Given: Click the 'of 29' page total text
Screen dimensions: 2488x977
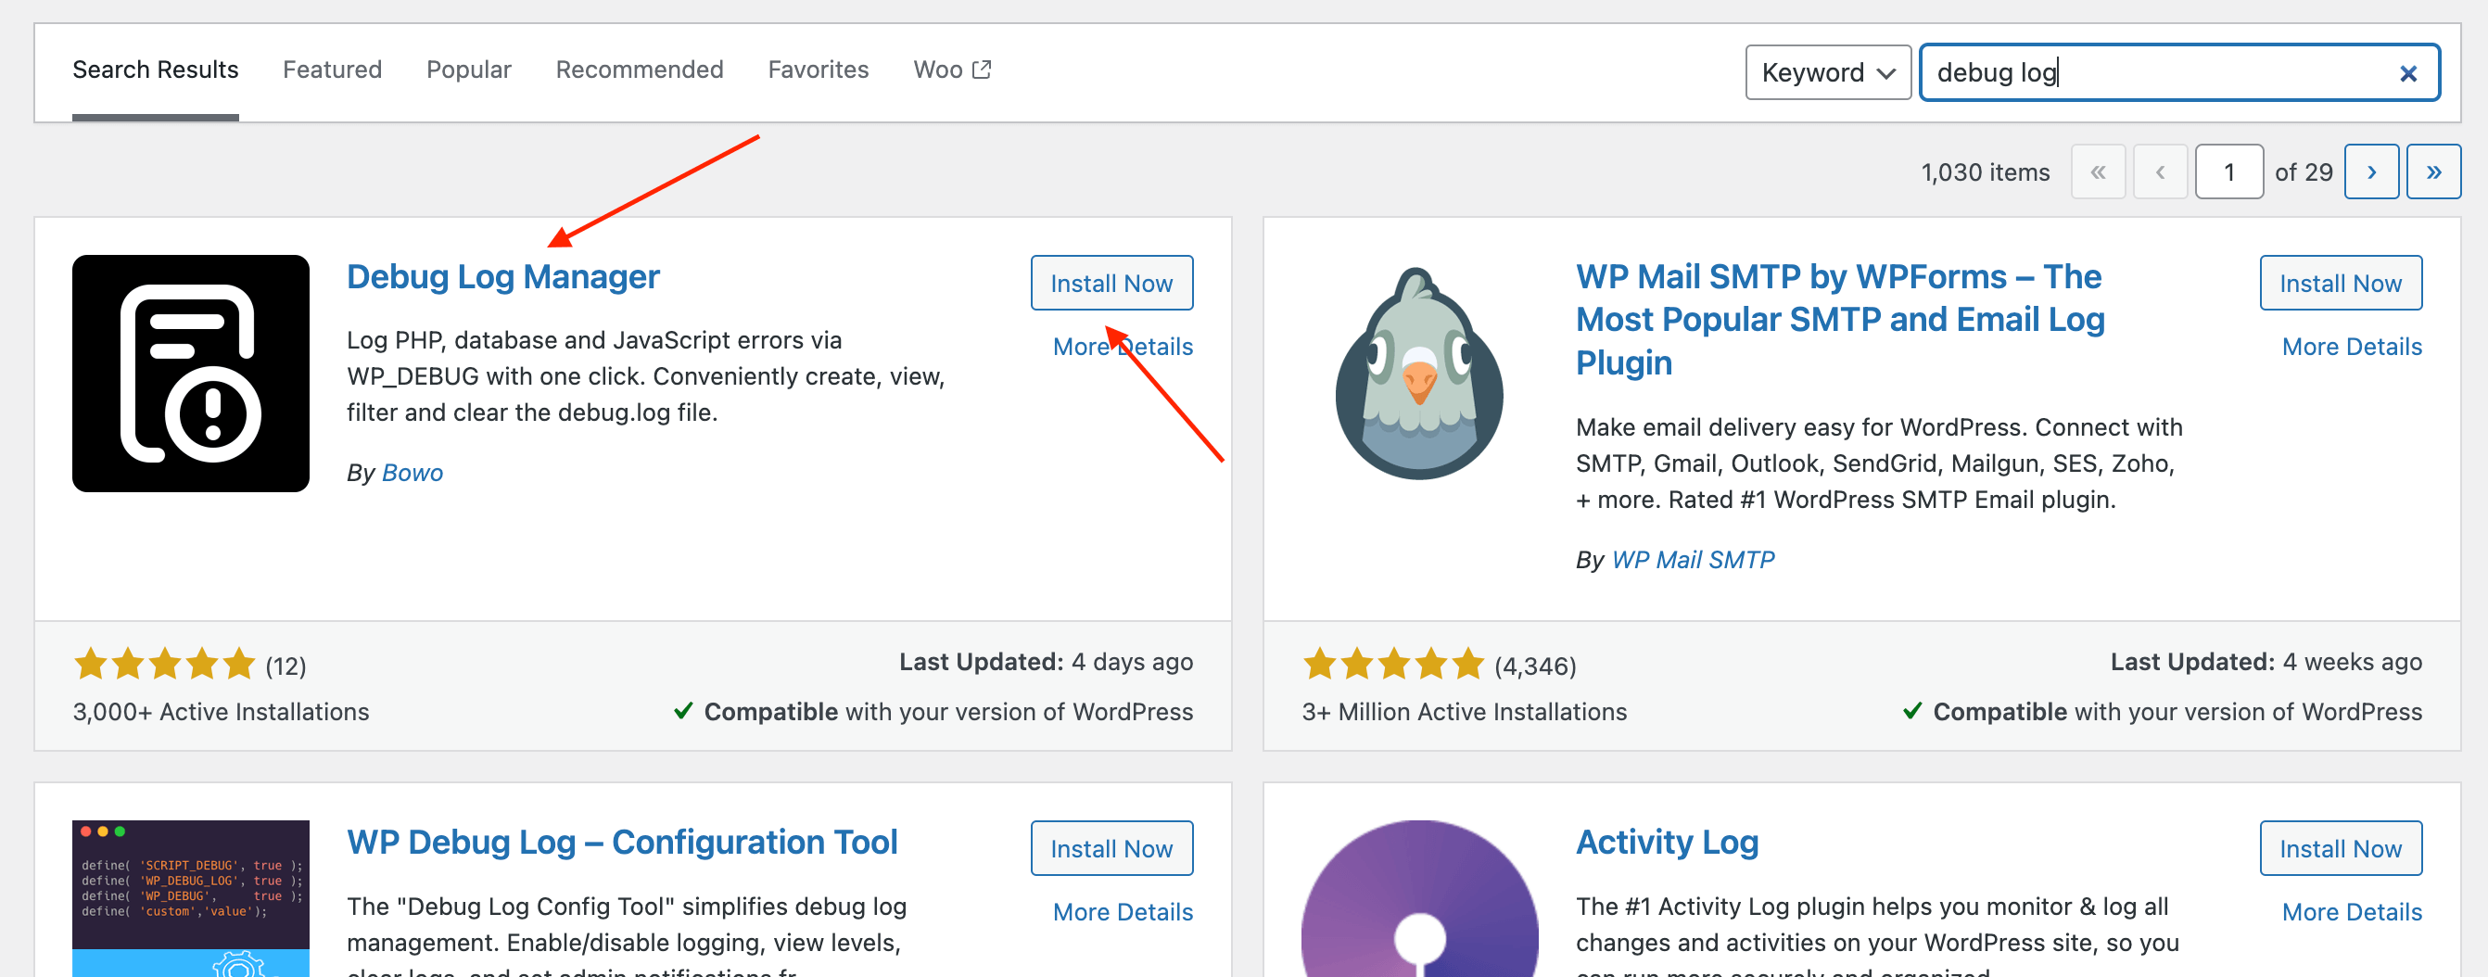Looking at the screenshot, I should click(x=2304, y=172).
